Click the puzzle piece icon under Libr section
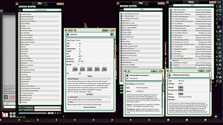Viewport: 223px width, 125px height. pyautogui.click(x=220, y=31)
